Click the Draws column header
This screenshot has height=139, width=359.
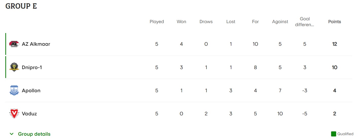[x=206, y=22]
